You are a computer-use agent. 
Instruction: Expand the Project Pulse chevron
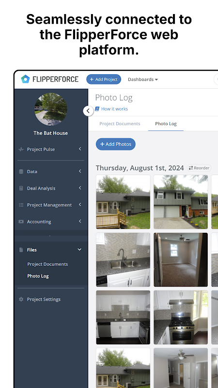pos(80,149)
